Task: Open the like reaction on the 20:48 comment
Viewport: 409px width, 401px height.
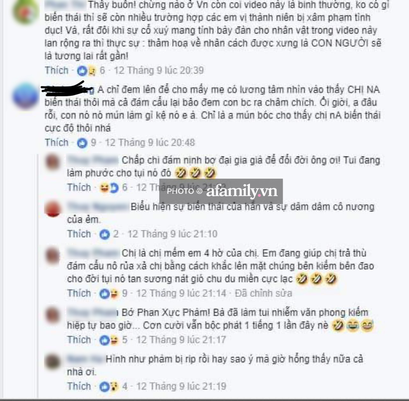Action: point(82,143)
